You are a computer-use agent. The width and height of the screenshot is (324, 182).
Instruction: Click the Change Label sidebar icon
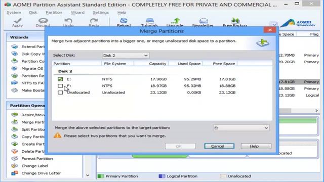(x=15, y=166)
